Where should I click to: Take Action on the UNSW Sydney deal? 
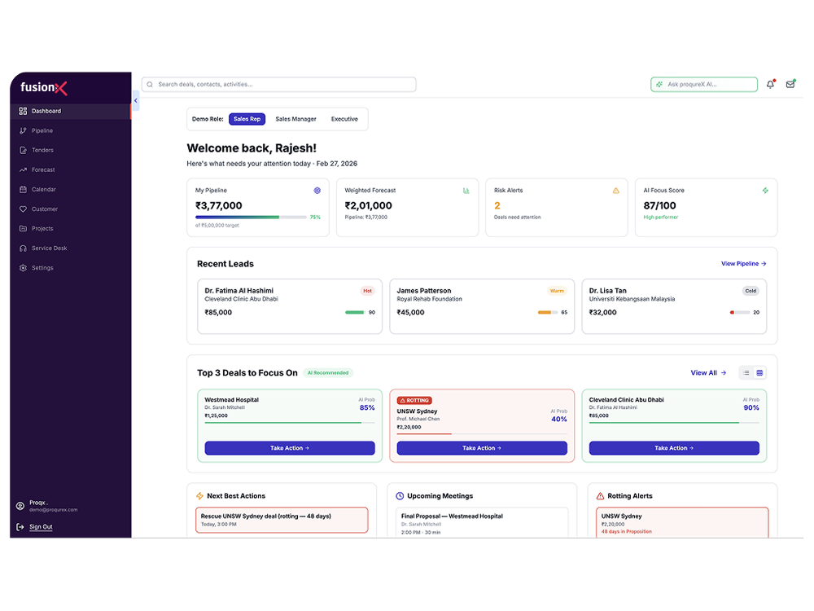pyautogui.click(x=482, y=448)
